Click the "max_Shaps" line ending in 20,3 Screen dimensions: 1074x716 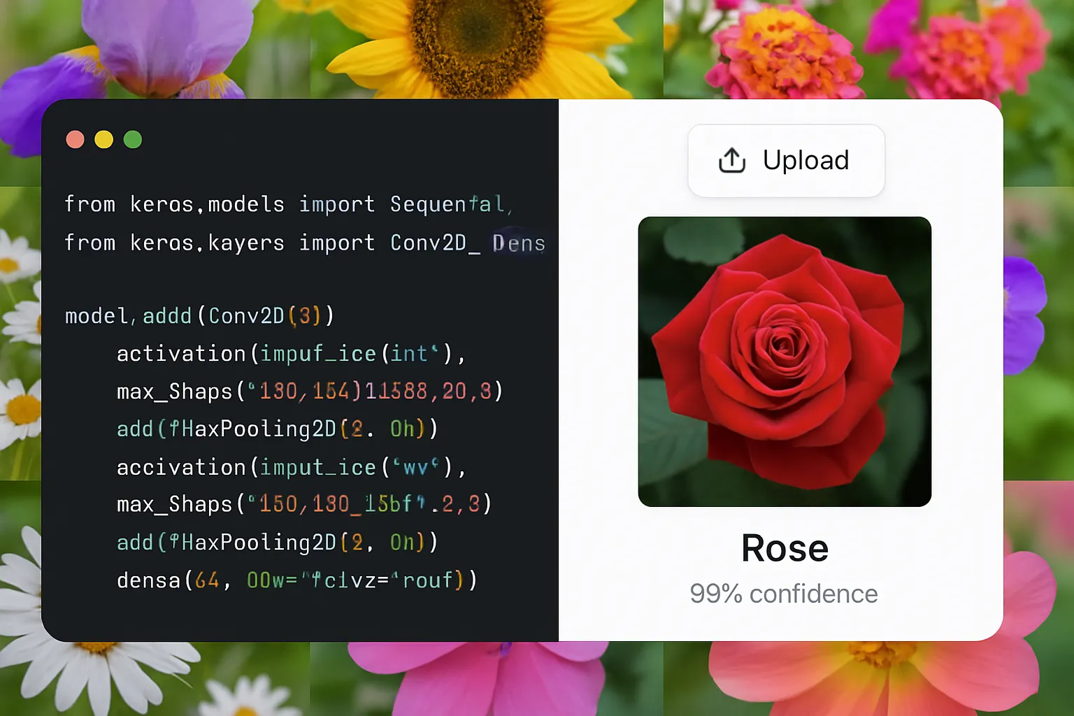(310, 391)
